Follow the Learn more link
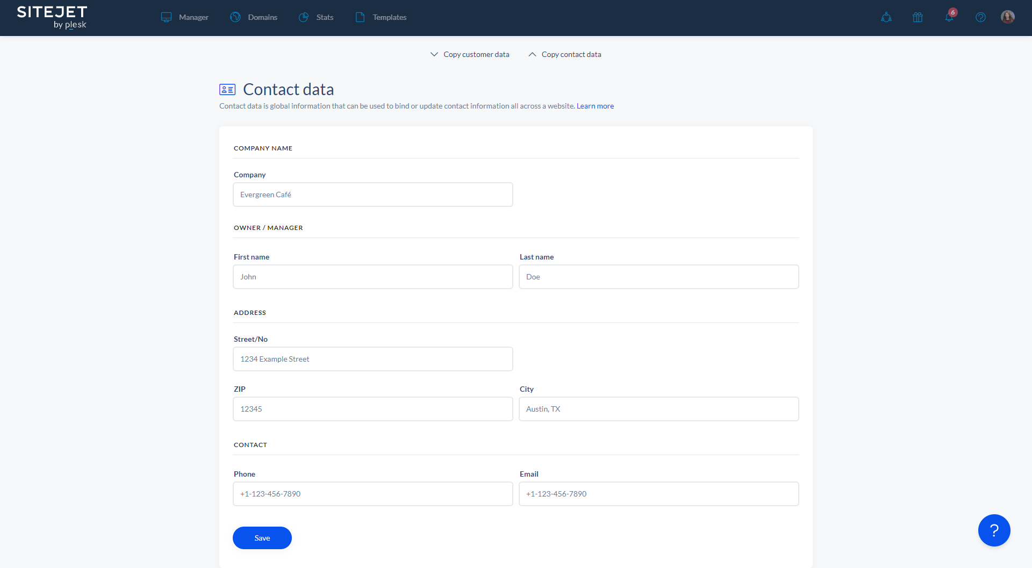The image size is (1032, 568). [595, 106]
